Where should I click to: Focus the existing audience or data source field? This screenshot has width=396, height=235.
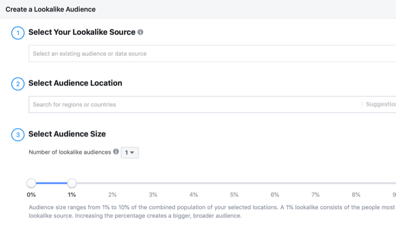[211, 54]
